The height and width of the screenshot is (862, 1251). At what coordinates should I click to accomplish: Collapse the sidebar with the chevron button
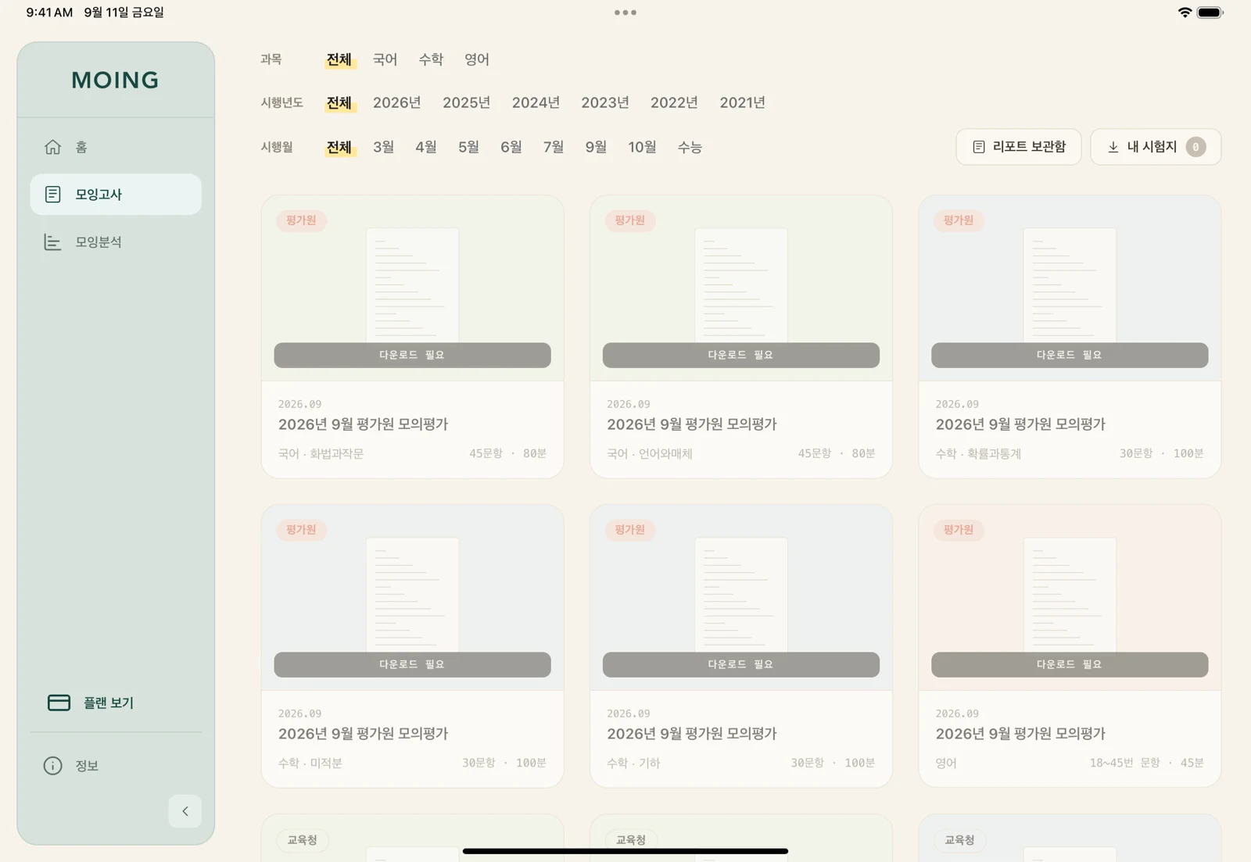click(x=185, y=811)
